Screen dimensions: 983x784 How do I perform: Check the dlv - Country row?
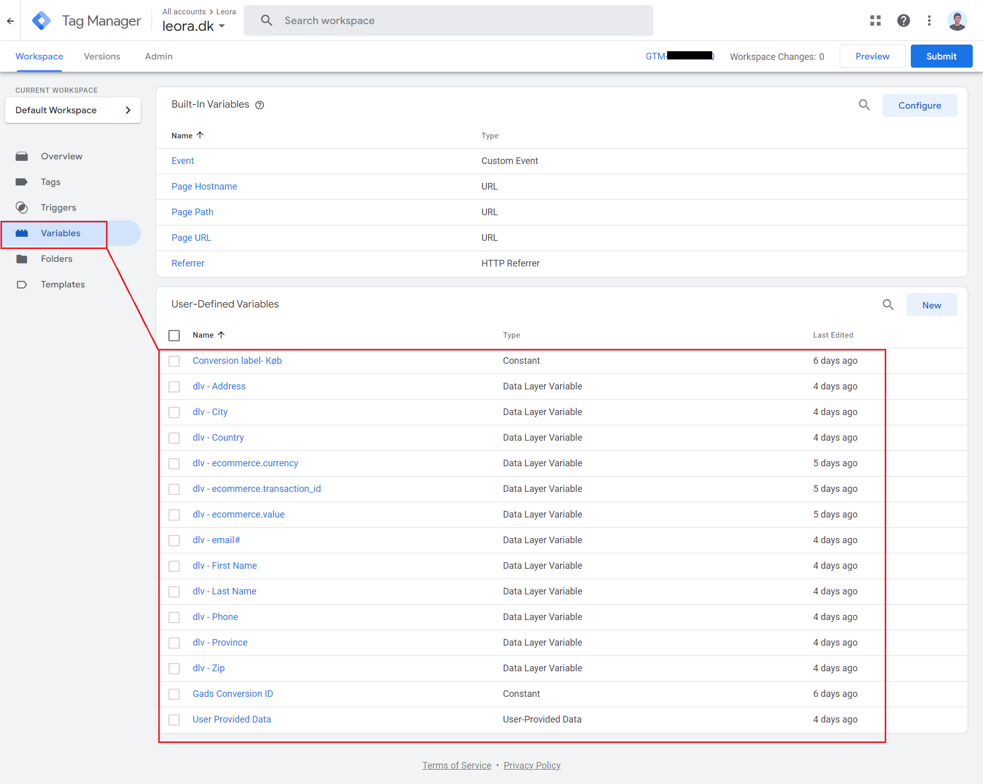(174, 438)
